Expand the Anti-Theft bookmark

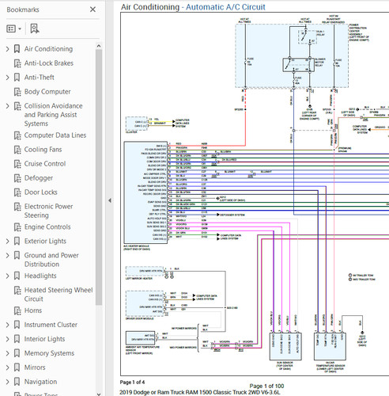tap(7, 78)
